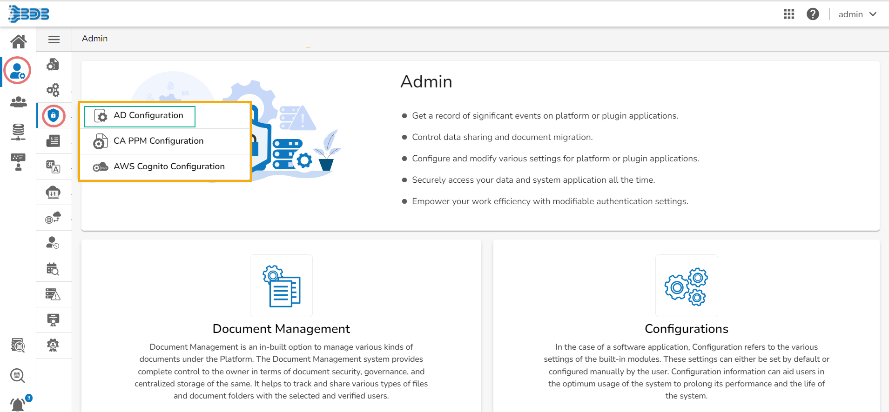Viewport: 889px width, 412px height.
Task: Select CA PPM Configuration menu option
Action: [x=165, y=141]
